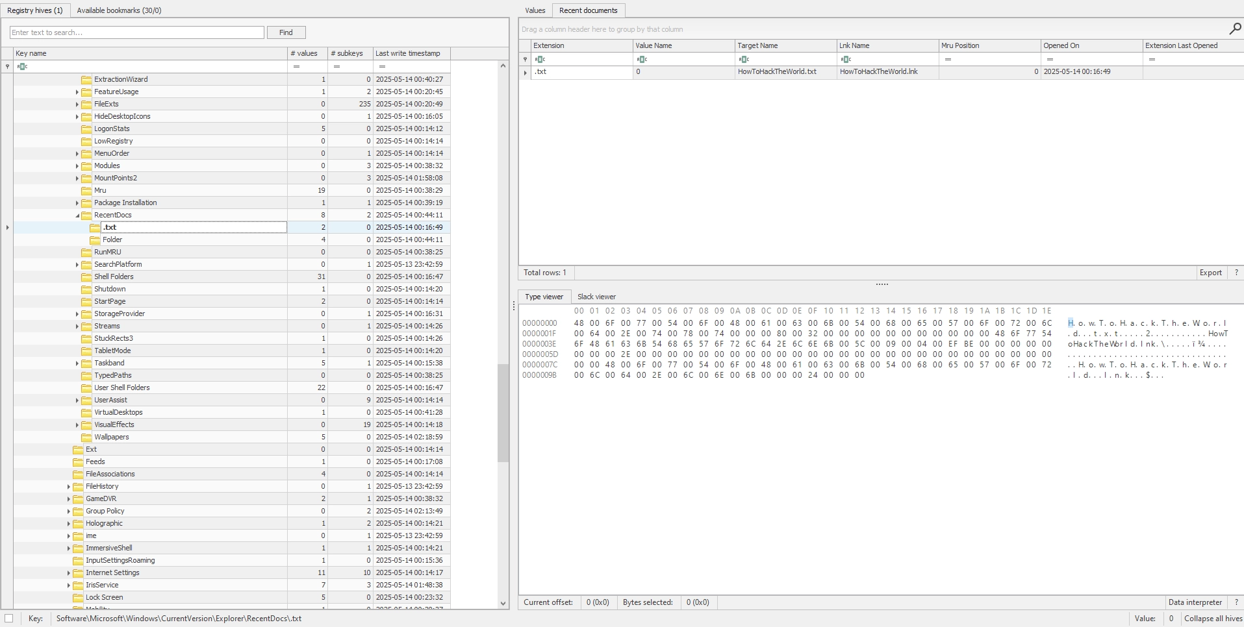Click the magnifier search icon in Recent documents panel
Image resolution: width=1244 pixels, height=627 pixels.
1235,29
